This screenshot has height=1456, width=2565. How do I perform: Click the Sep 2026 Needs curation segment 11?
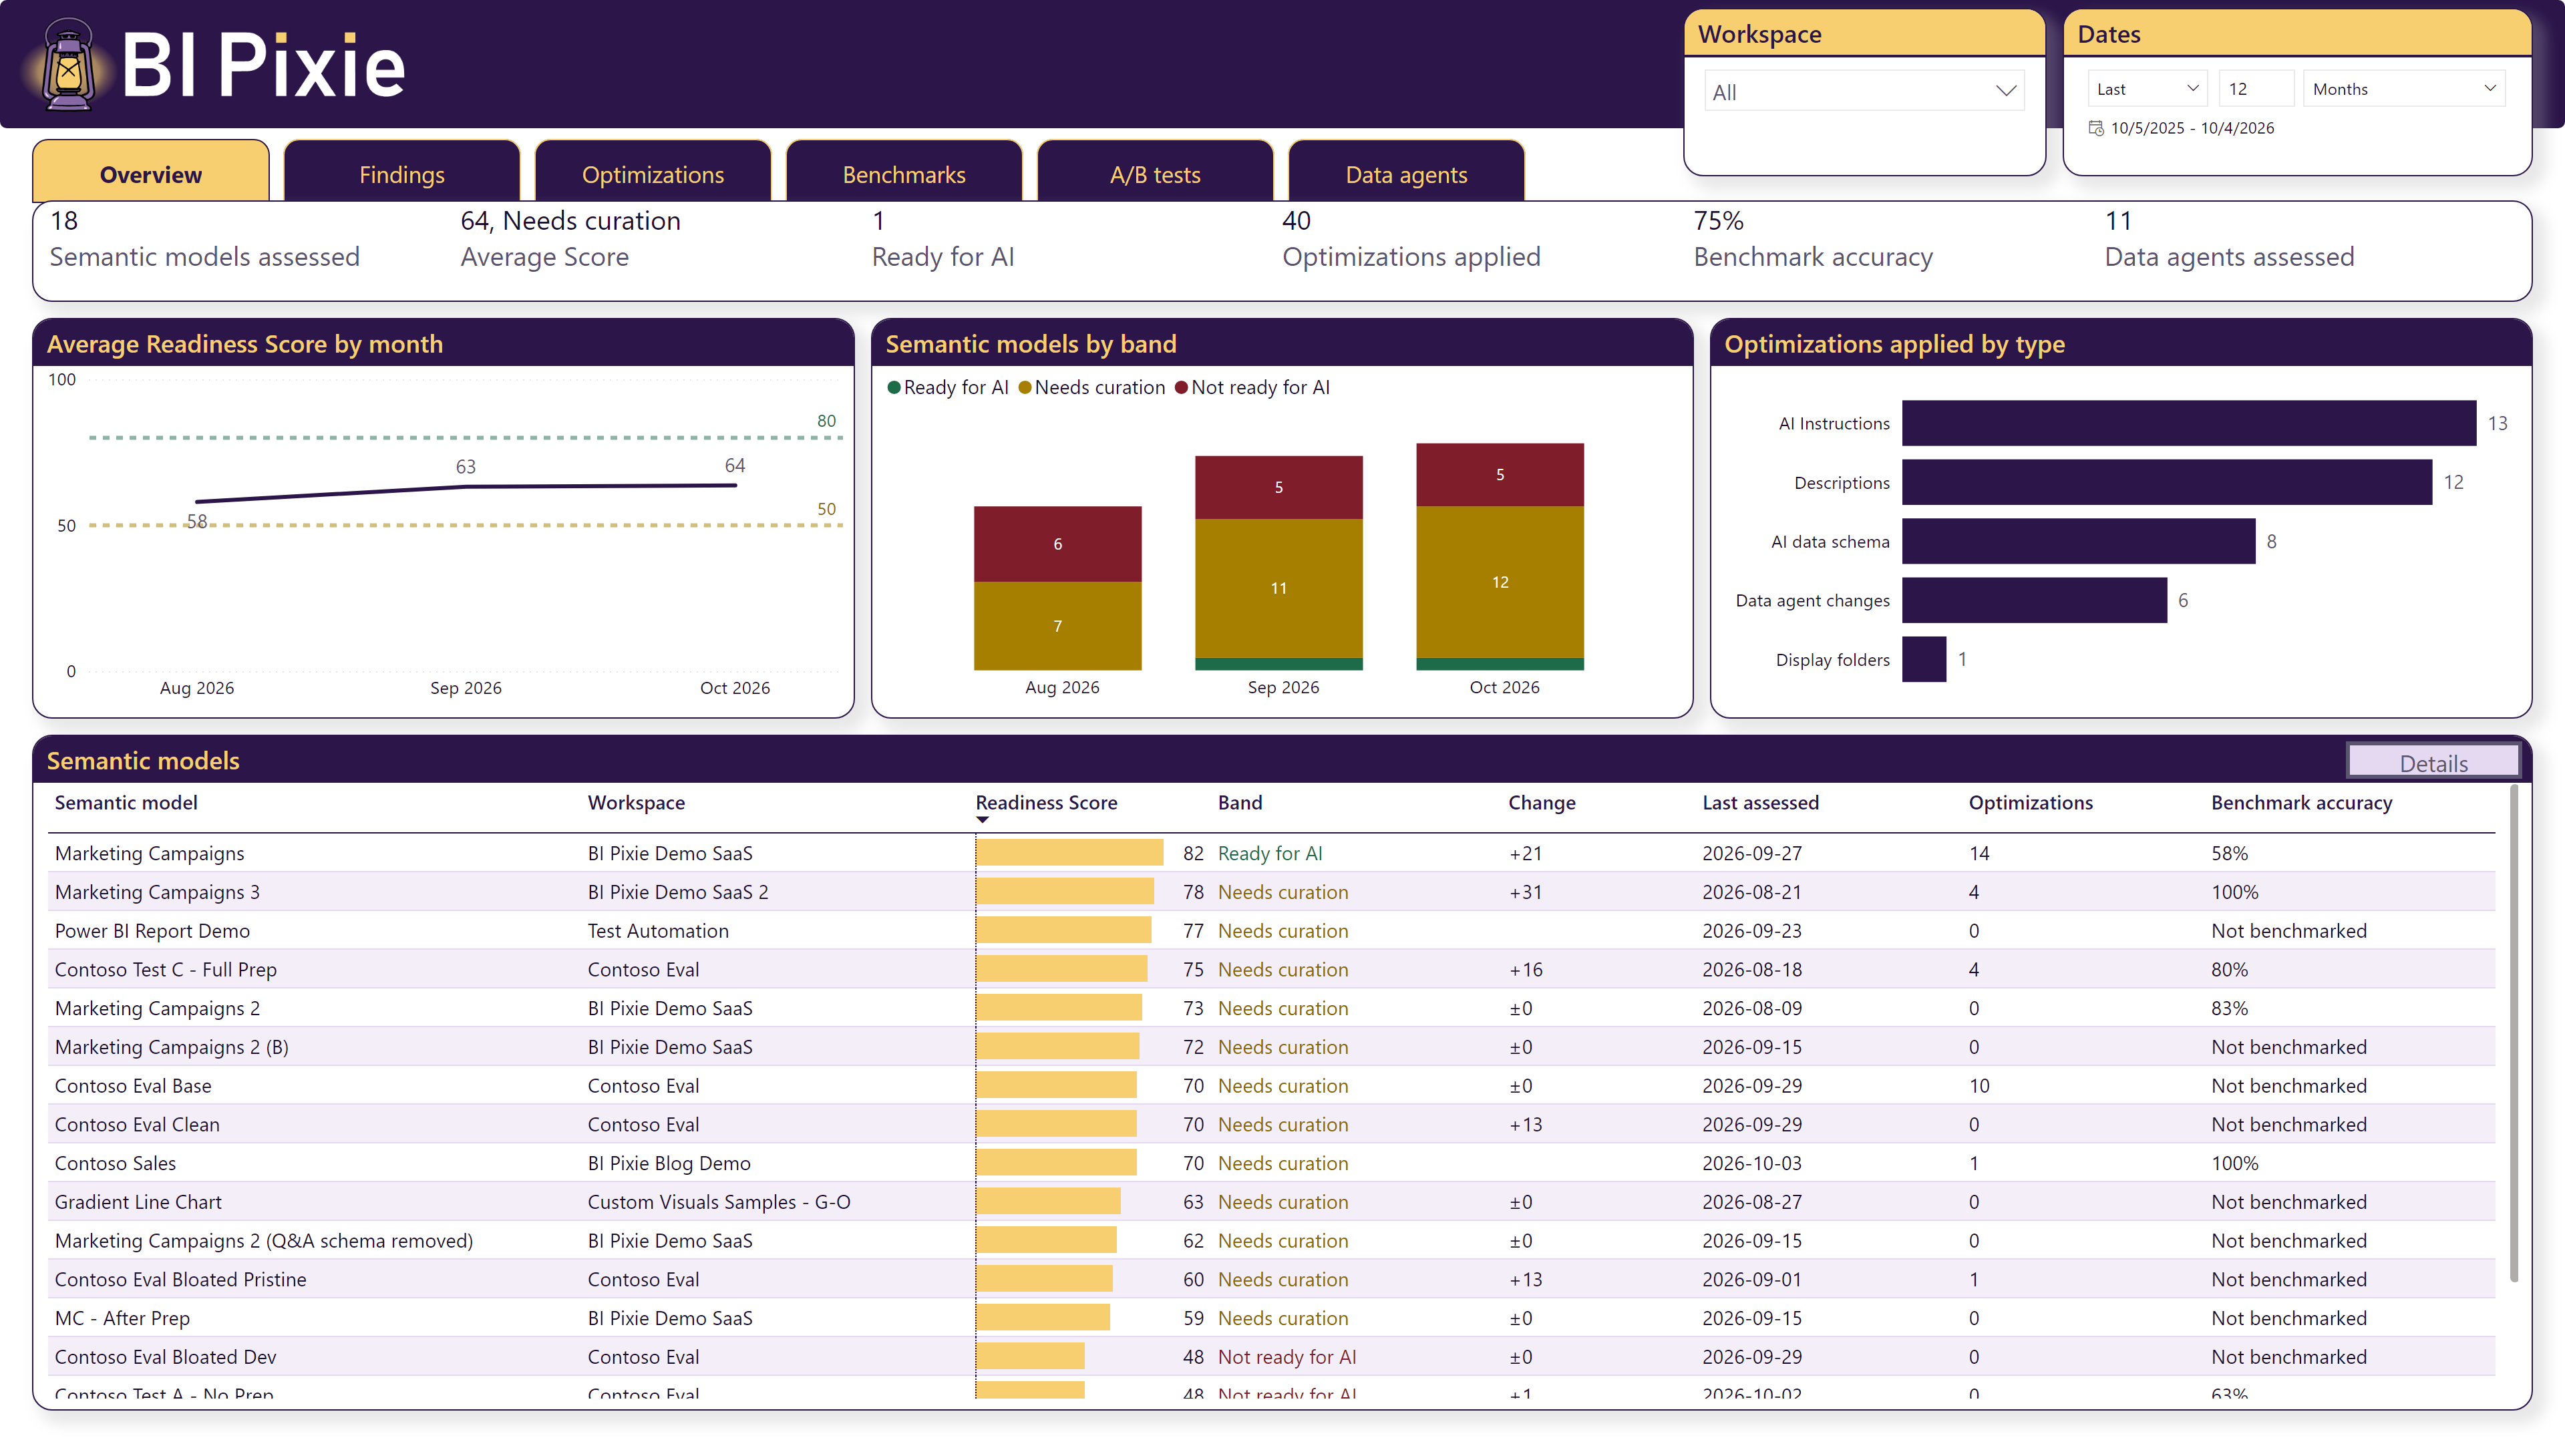coord(1278,588)
